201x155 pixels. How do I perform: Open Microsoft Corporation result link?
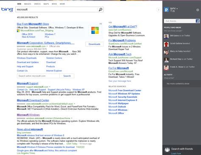46,43
